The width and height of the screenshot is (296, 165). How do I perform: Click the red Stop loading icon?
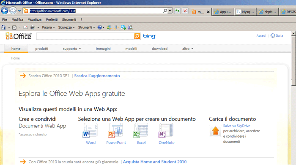click(x=185, y=11)
